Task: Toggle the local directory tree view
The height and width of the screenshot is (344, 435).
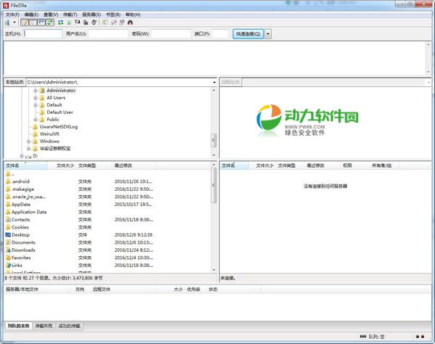Action: click(x=33, y=22)
